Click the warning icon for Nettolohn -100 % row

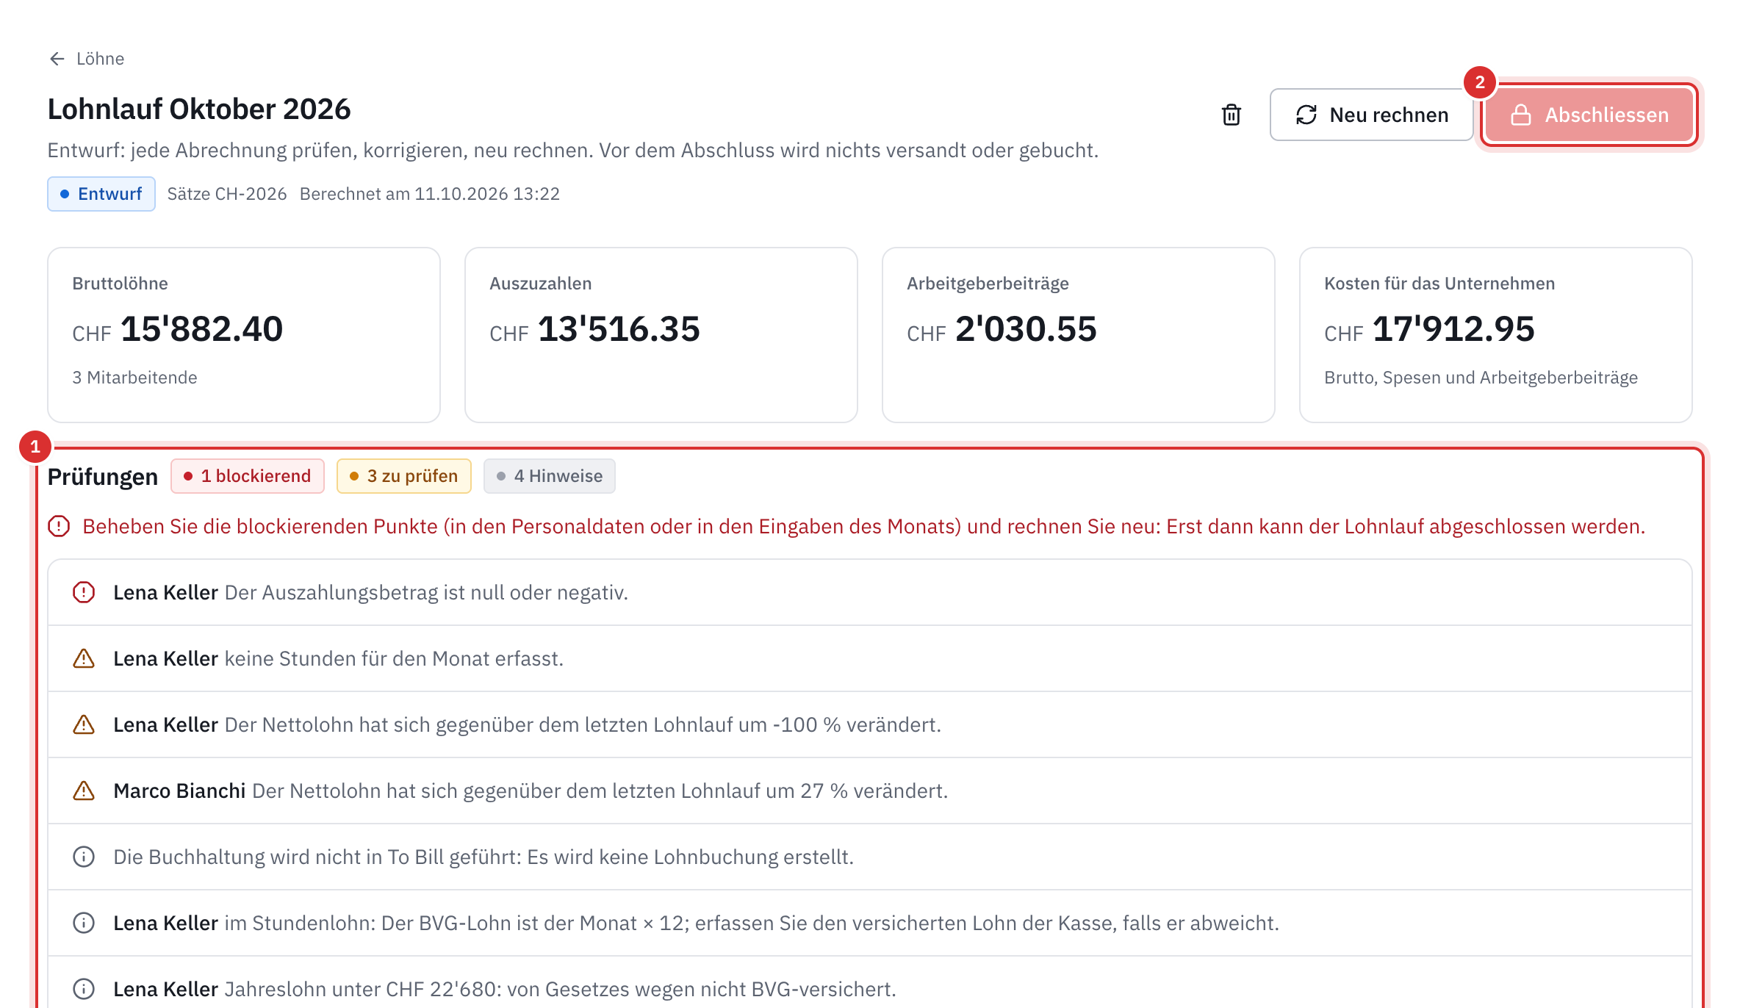pos(84,724)
